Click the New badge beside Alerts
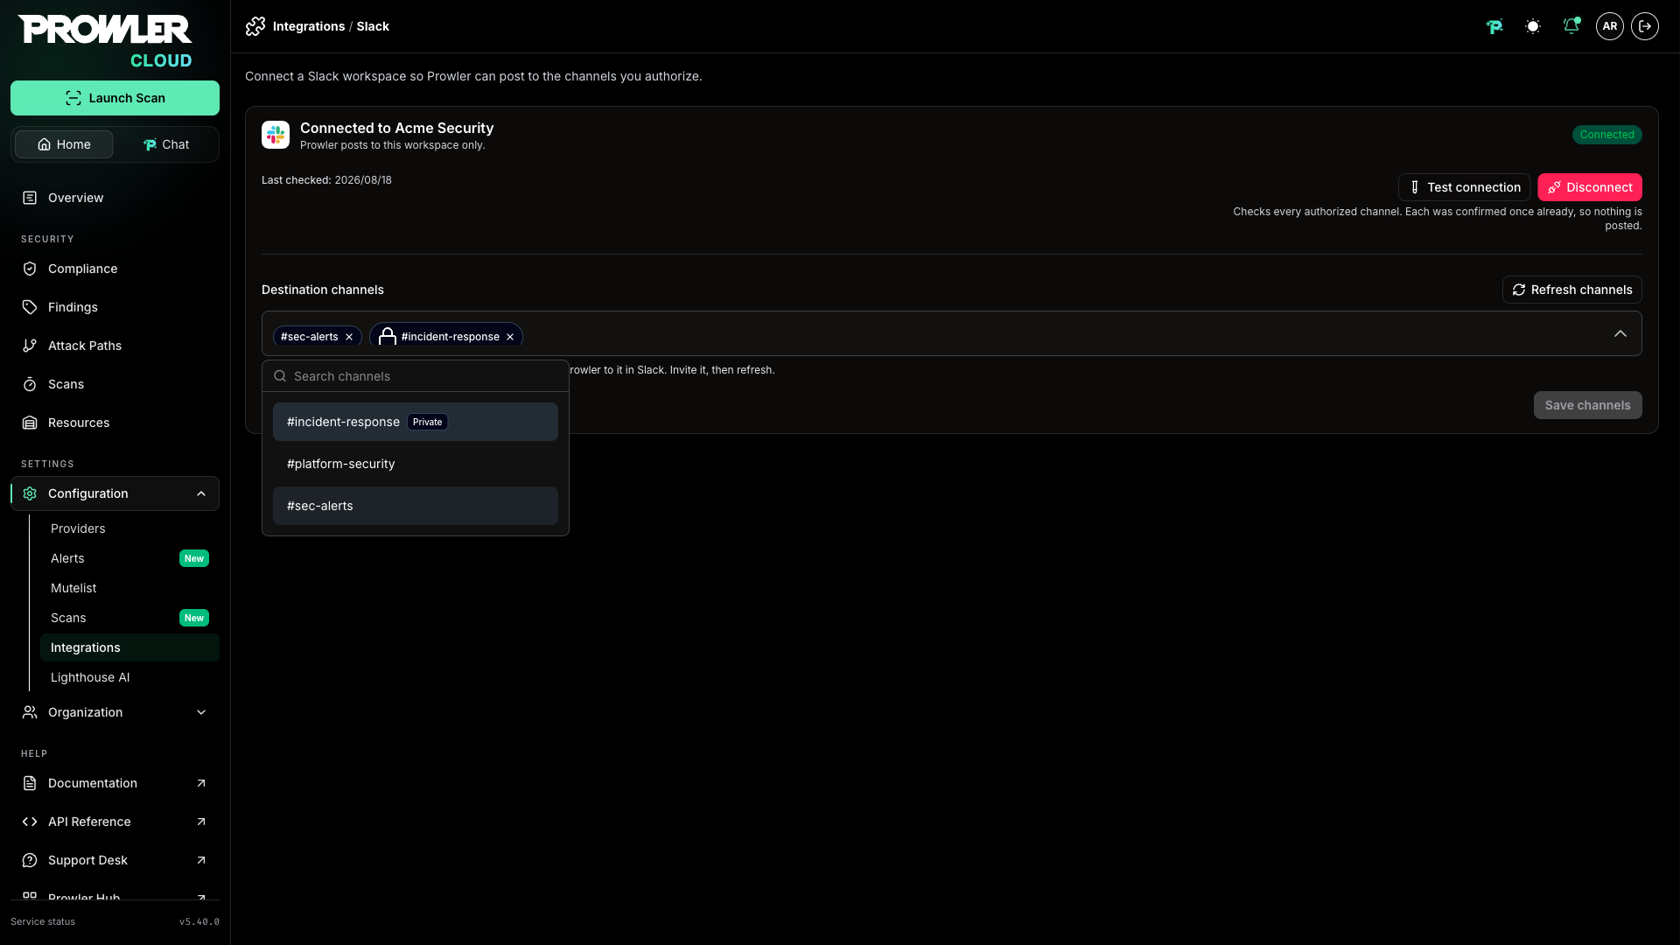The width and height of the screenshot is (1680, 945). 194,558
